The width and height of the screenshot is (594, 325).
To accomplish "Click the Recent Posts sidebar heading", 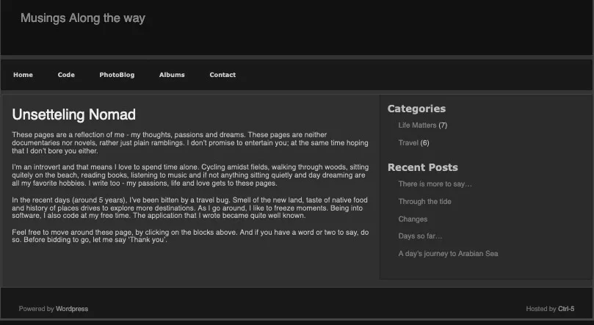I will coord(422,167).
